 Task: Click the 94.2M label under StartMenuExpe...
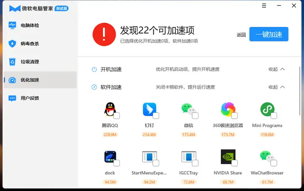tap(149, 182)
